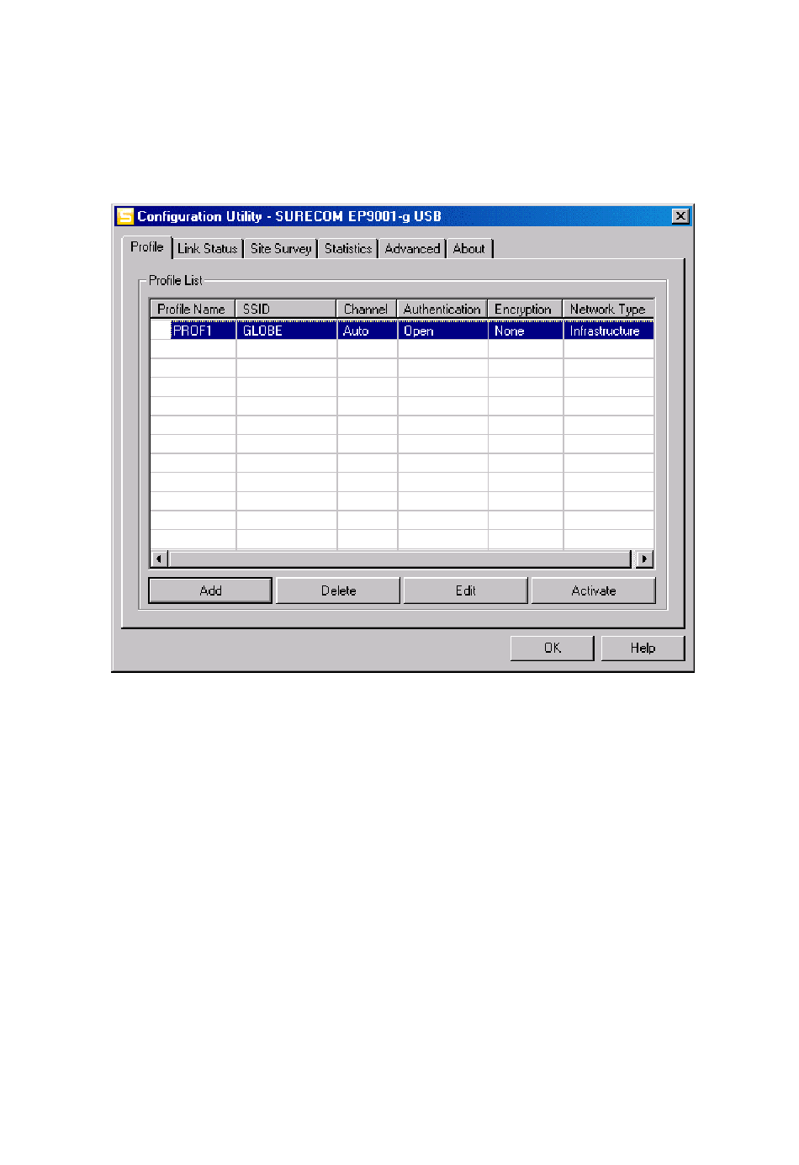Image resolution: width=799 pixels, height=1165 pixels.
Task: Click the SSID column header
Action: click(286, 309)
